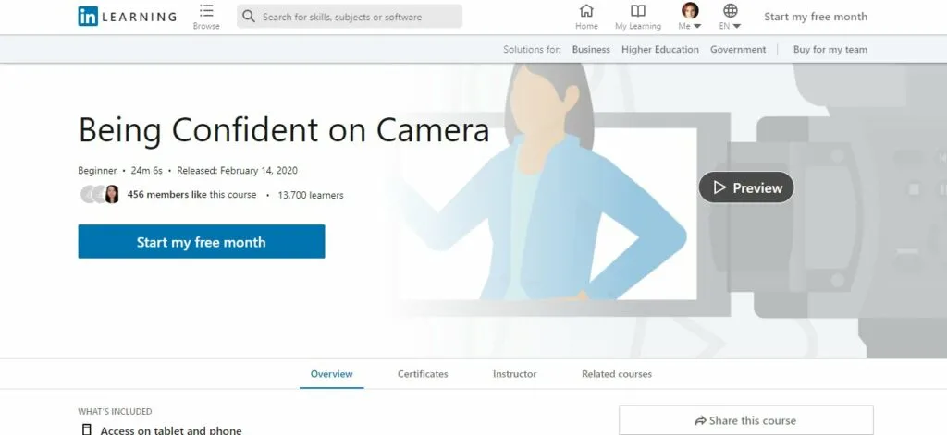Viewport: 947px width, 435px height.
Task: Click the 456 members like text
Action: [166, 194]
